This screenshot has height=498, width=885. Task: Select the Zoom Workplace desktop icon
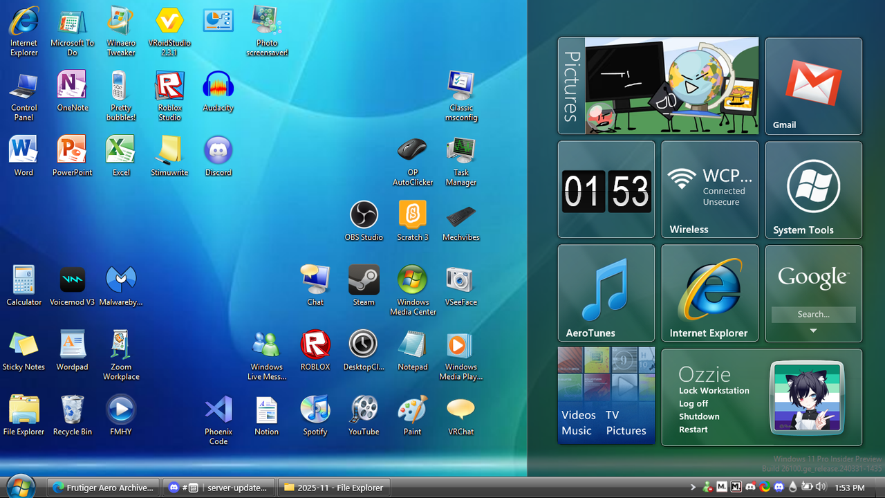coord(121,356)
